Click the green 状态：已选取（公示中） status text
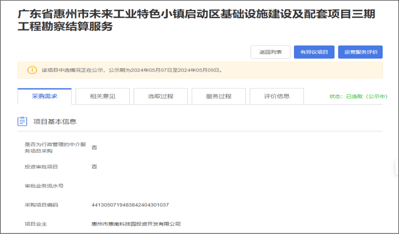Viewport: 399px width, 234px height. click(x=358, y=97)
